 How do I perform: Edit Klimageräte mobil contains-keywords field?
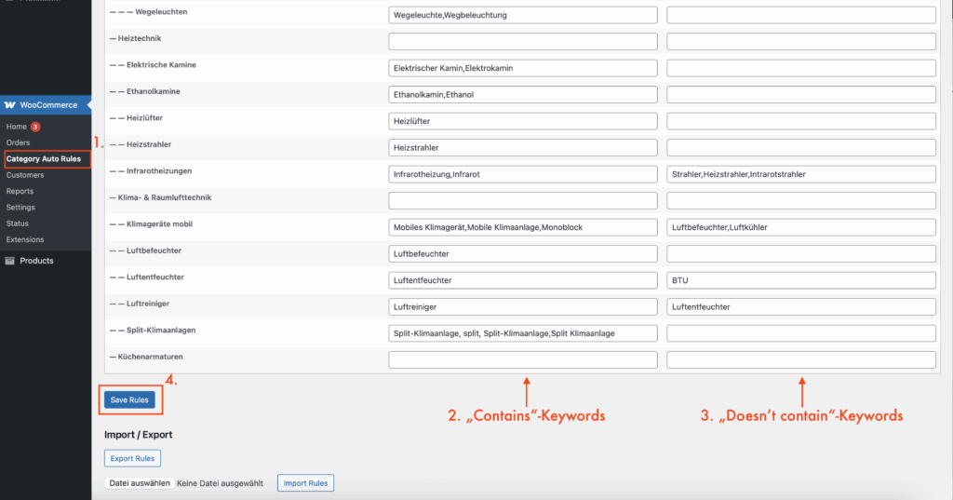[523, 227]
